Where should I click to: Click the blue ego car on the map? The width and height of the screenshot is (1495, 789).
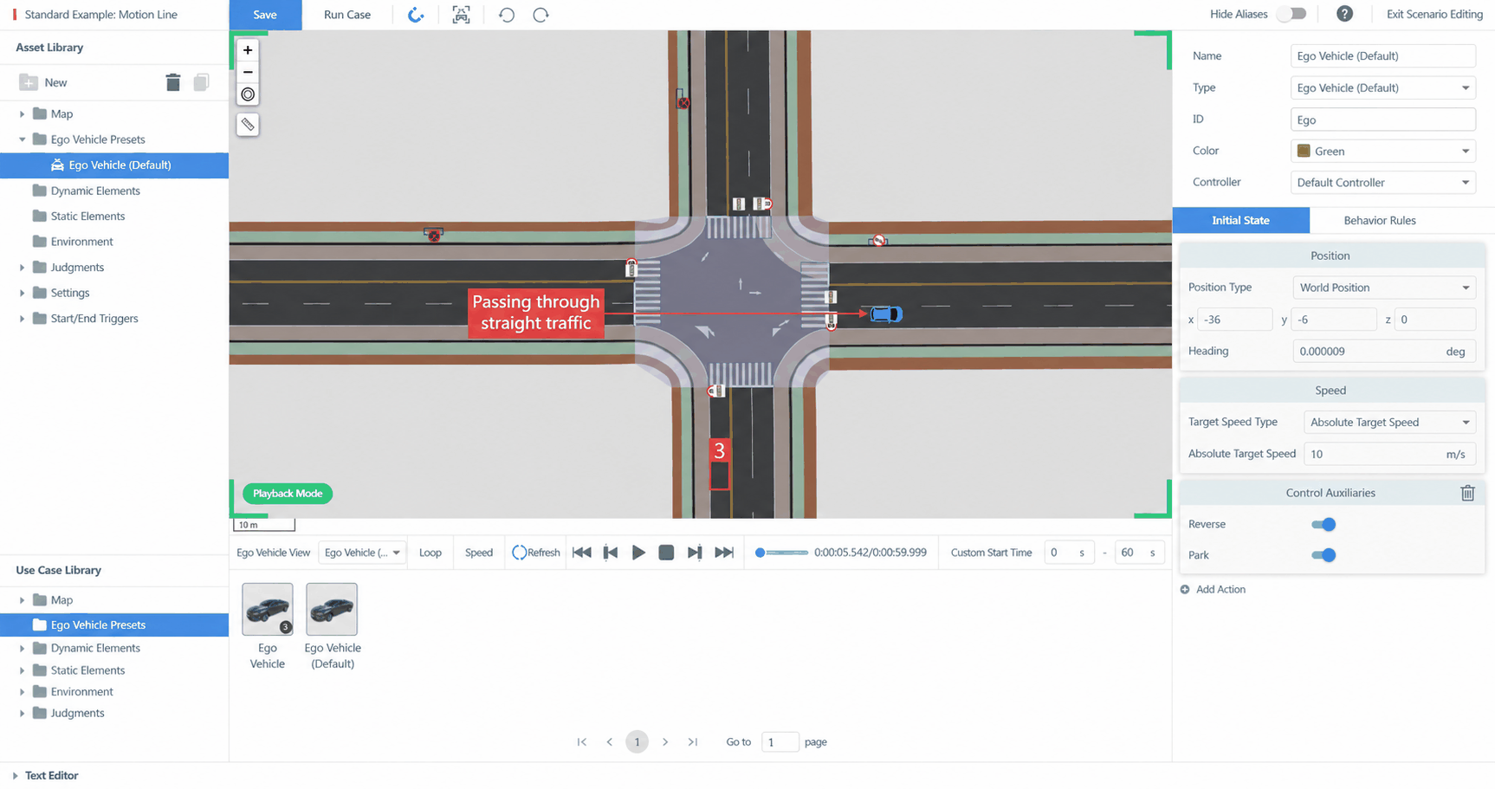(x=886, y=314)
